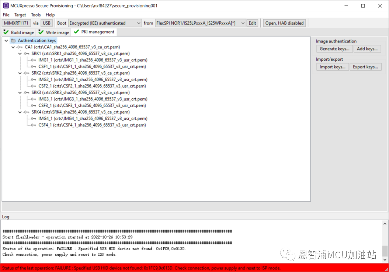Open the Target menu
The height and width of the screenshot is (272, 389).
20,15
